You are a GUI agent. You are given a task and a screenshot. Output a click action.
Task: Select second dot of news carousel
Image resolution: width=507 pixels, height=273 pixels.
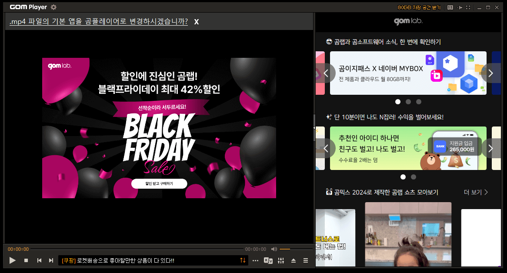tap(408, 102)
